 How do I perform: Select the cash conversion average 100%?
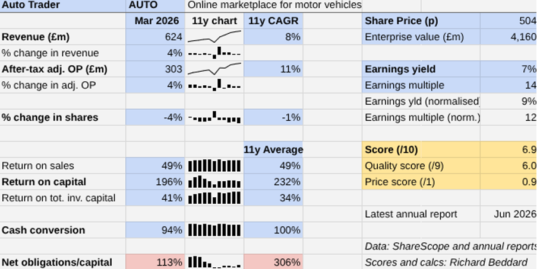click(273, 230)
